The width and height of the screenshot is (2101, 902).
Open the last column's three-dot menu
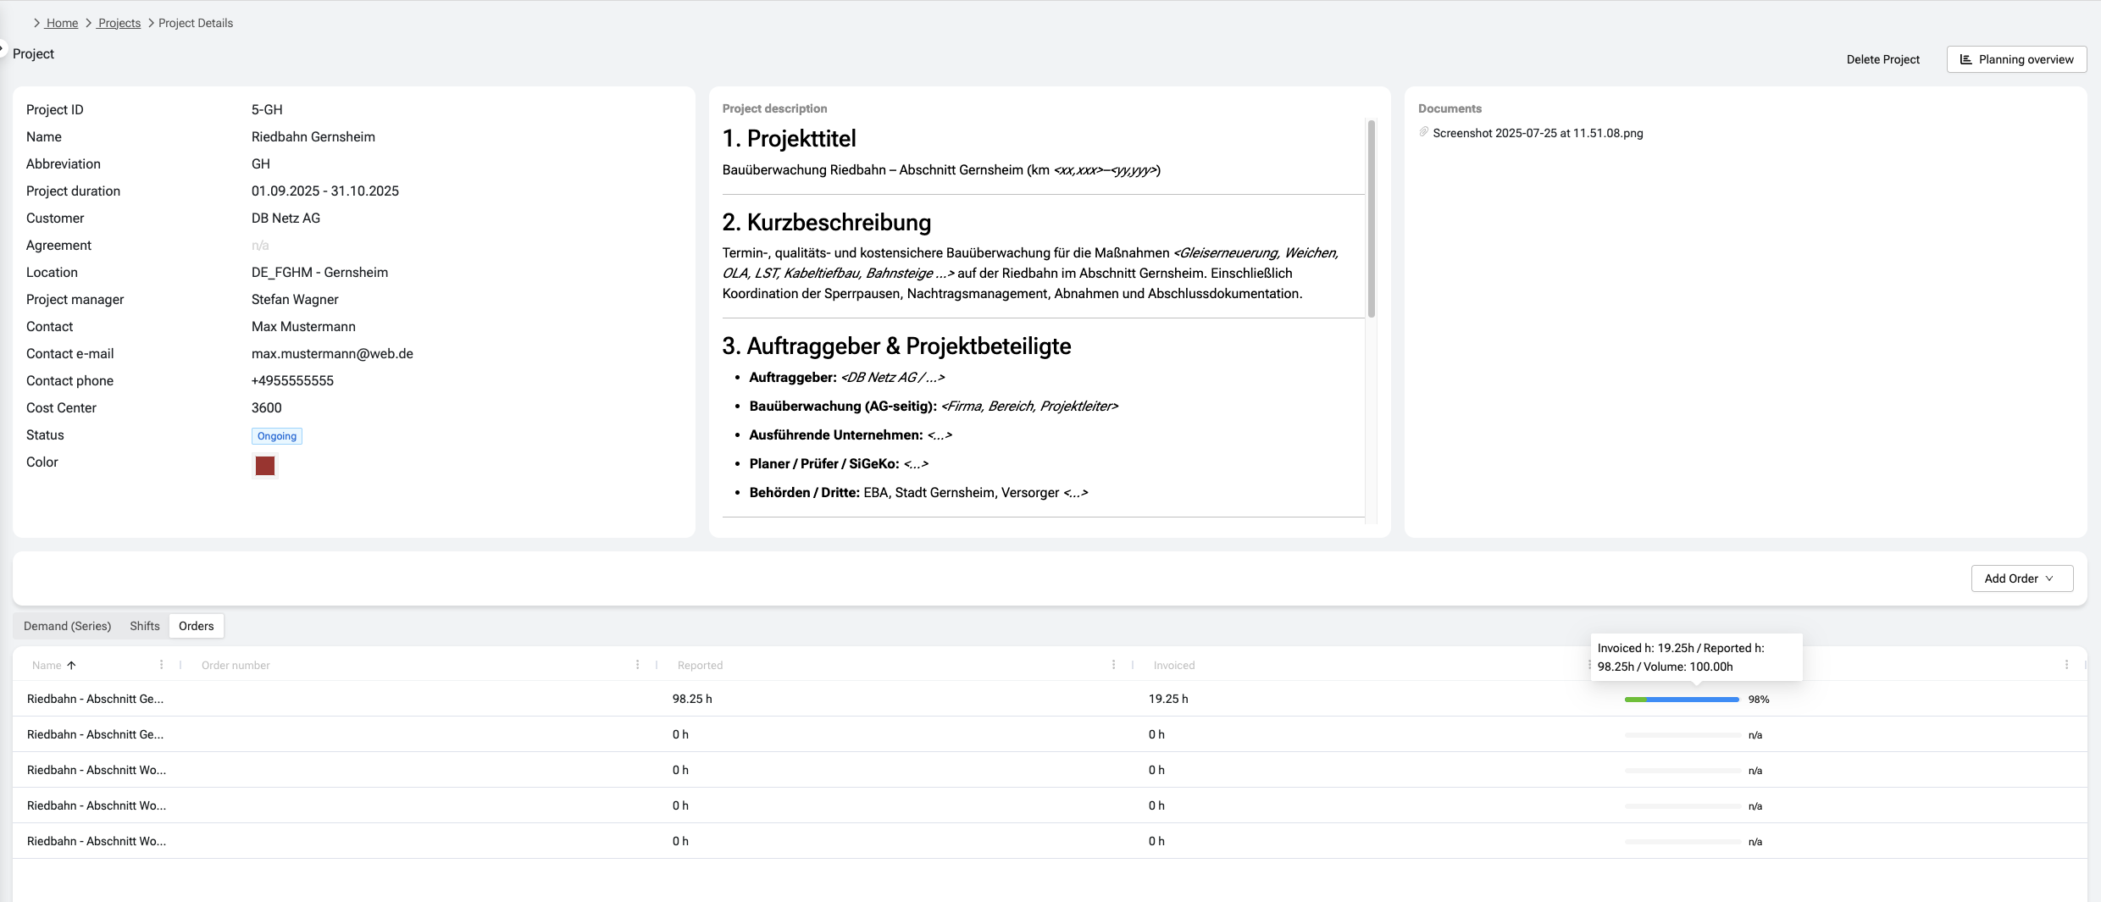pos(2066,665)
